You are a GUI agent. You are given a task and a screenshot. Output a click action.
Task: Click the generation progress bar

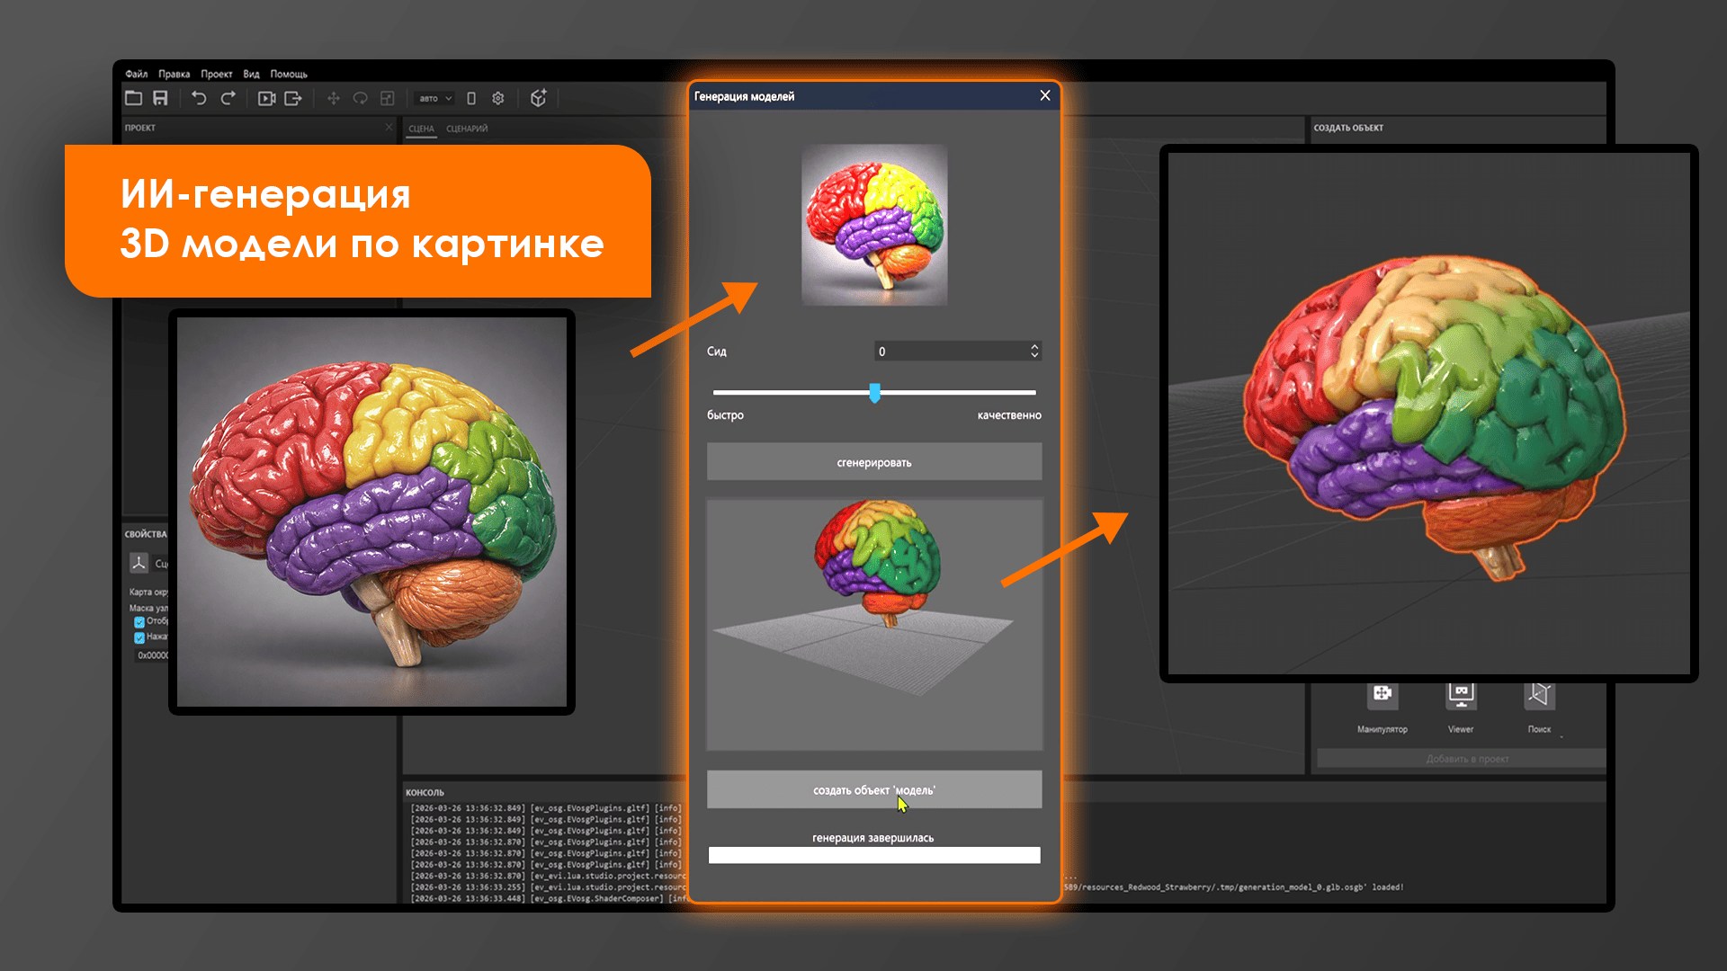click(x=874, y=855)
